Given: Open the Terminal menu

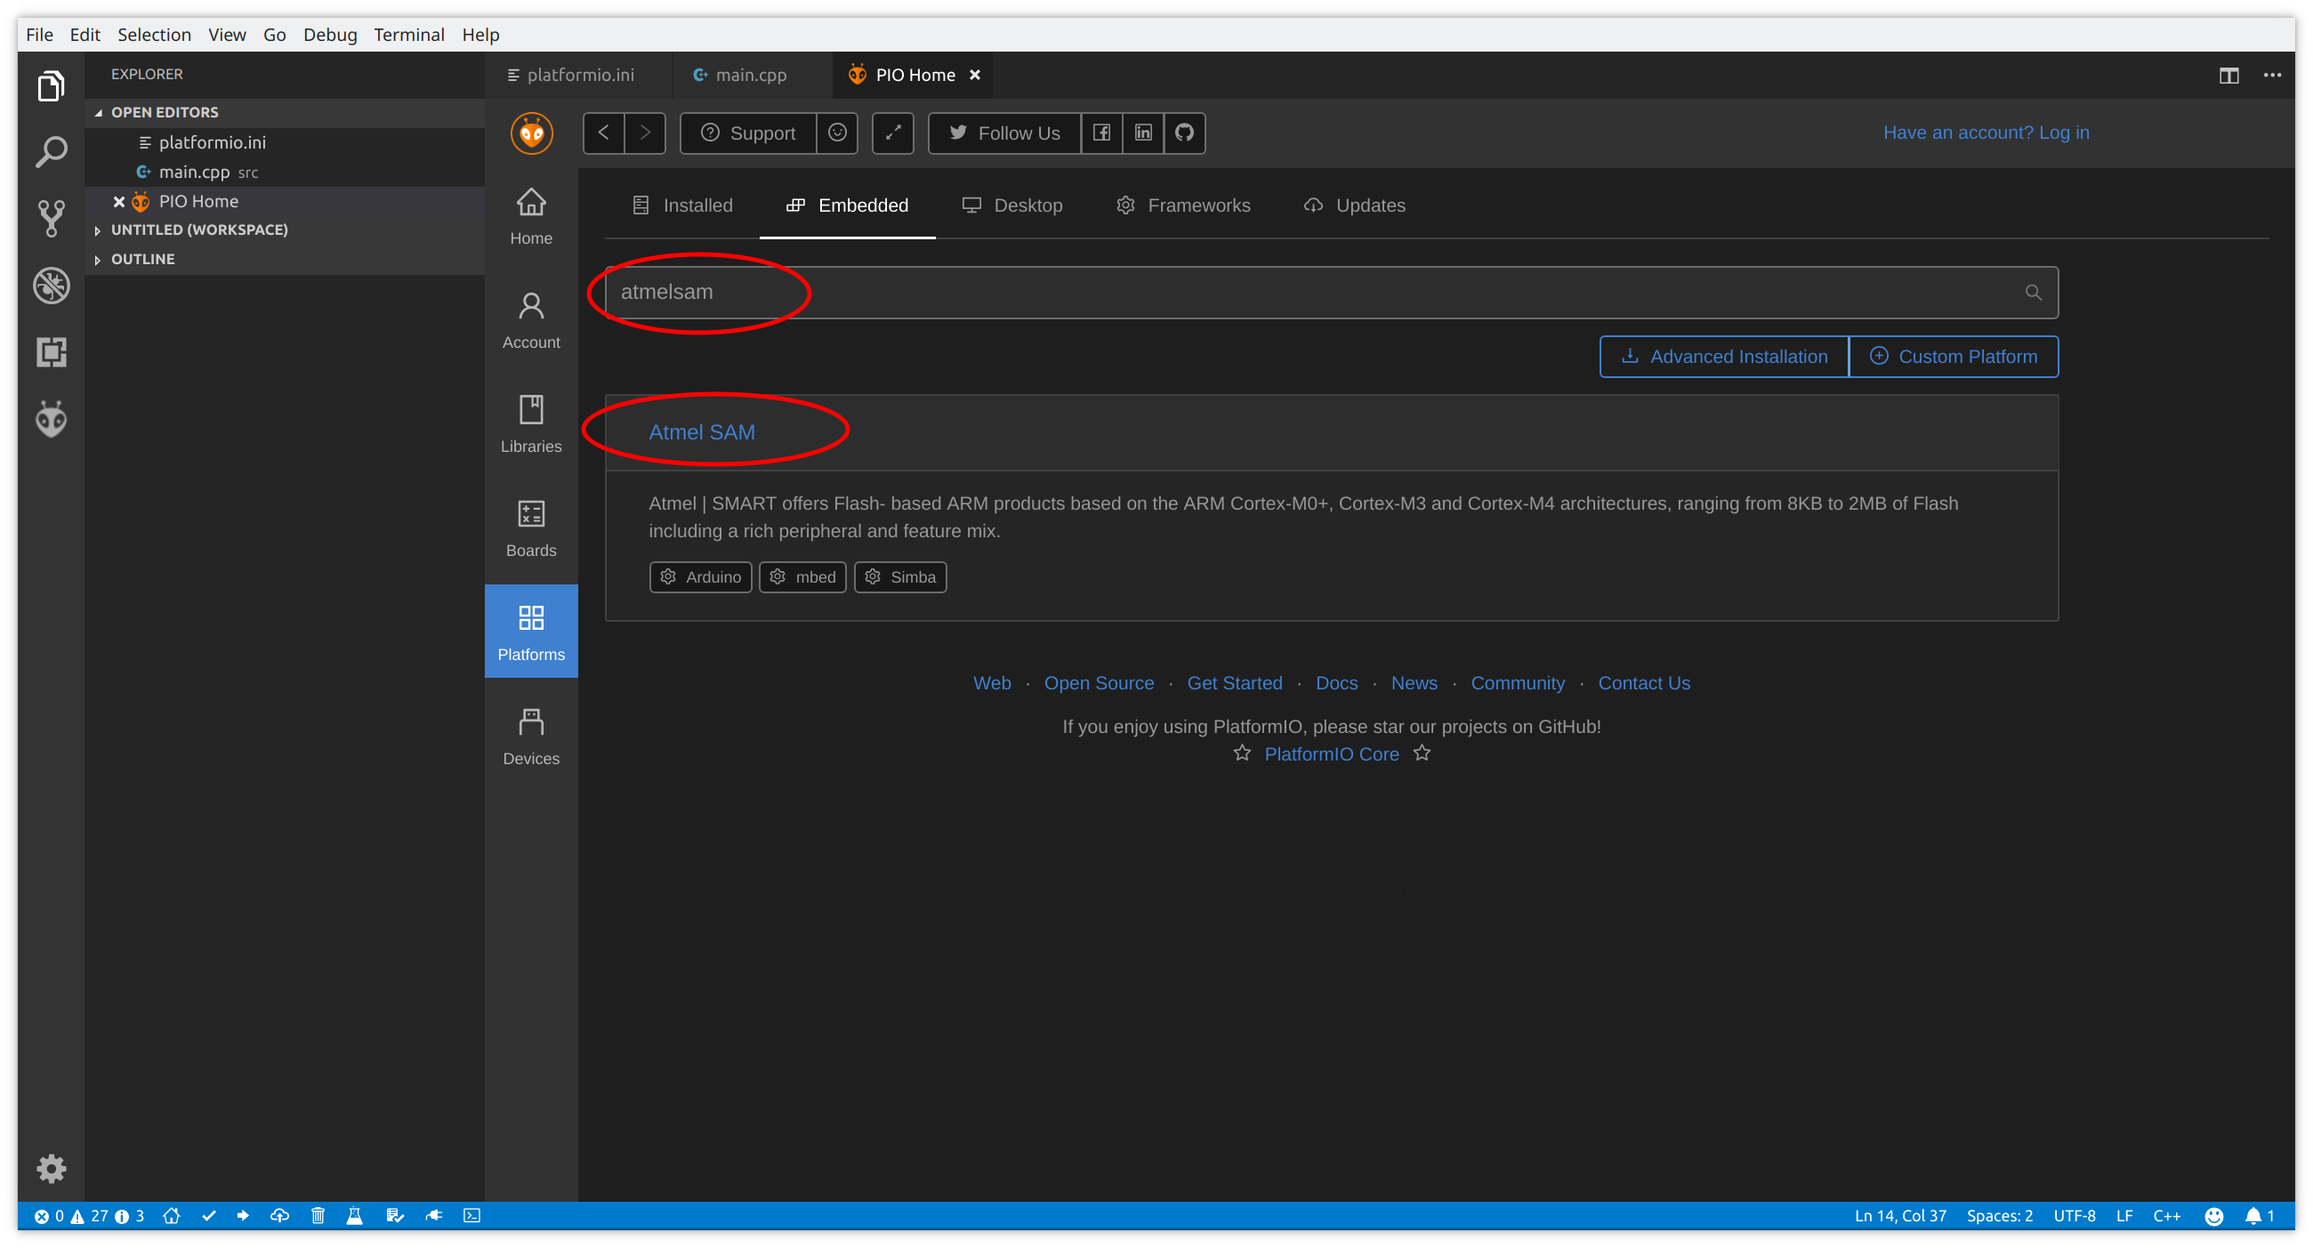Looking at the screenshot, I should [409, 34].
